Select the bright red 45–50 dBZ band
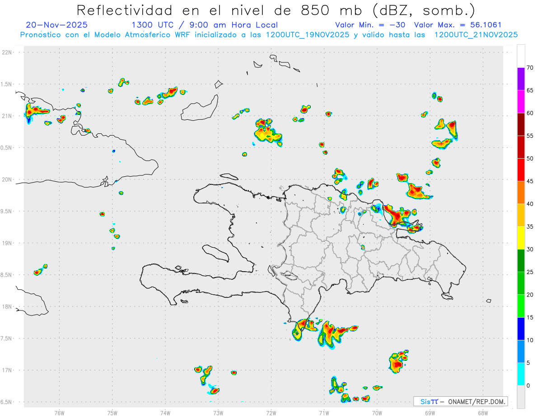 coord(521,170)
